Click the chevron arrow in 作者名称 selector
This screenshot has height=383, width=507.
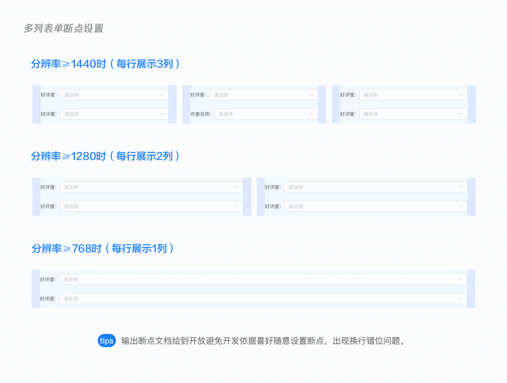[312, 113]
